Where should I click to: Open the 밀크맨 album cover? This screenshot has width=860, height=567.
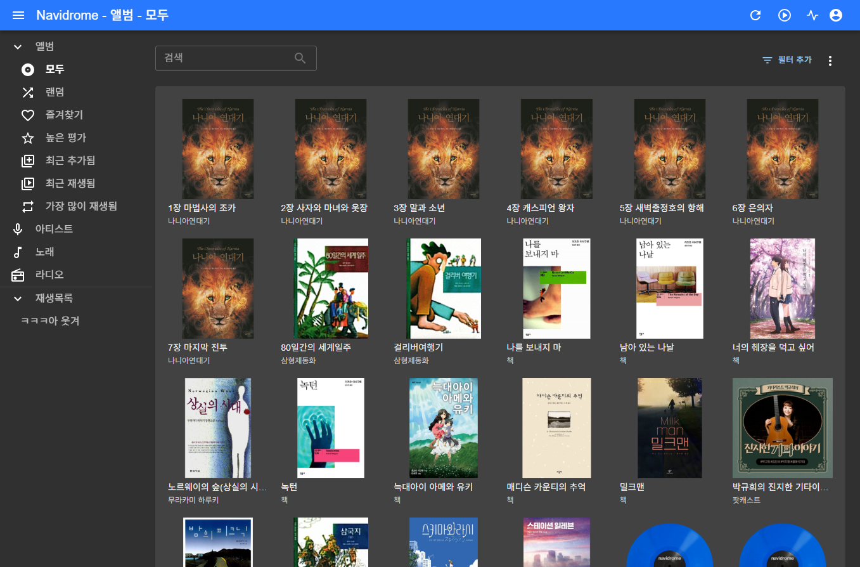pos(669,428)
